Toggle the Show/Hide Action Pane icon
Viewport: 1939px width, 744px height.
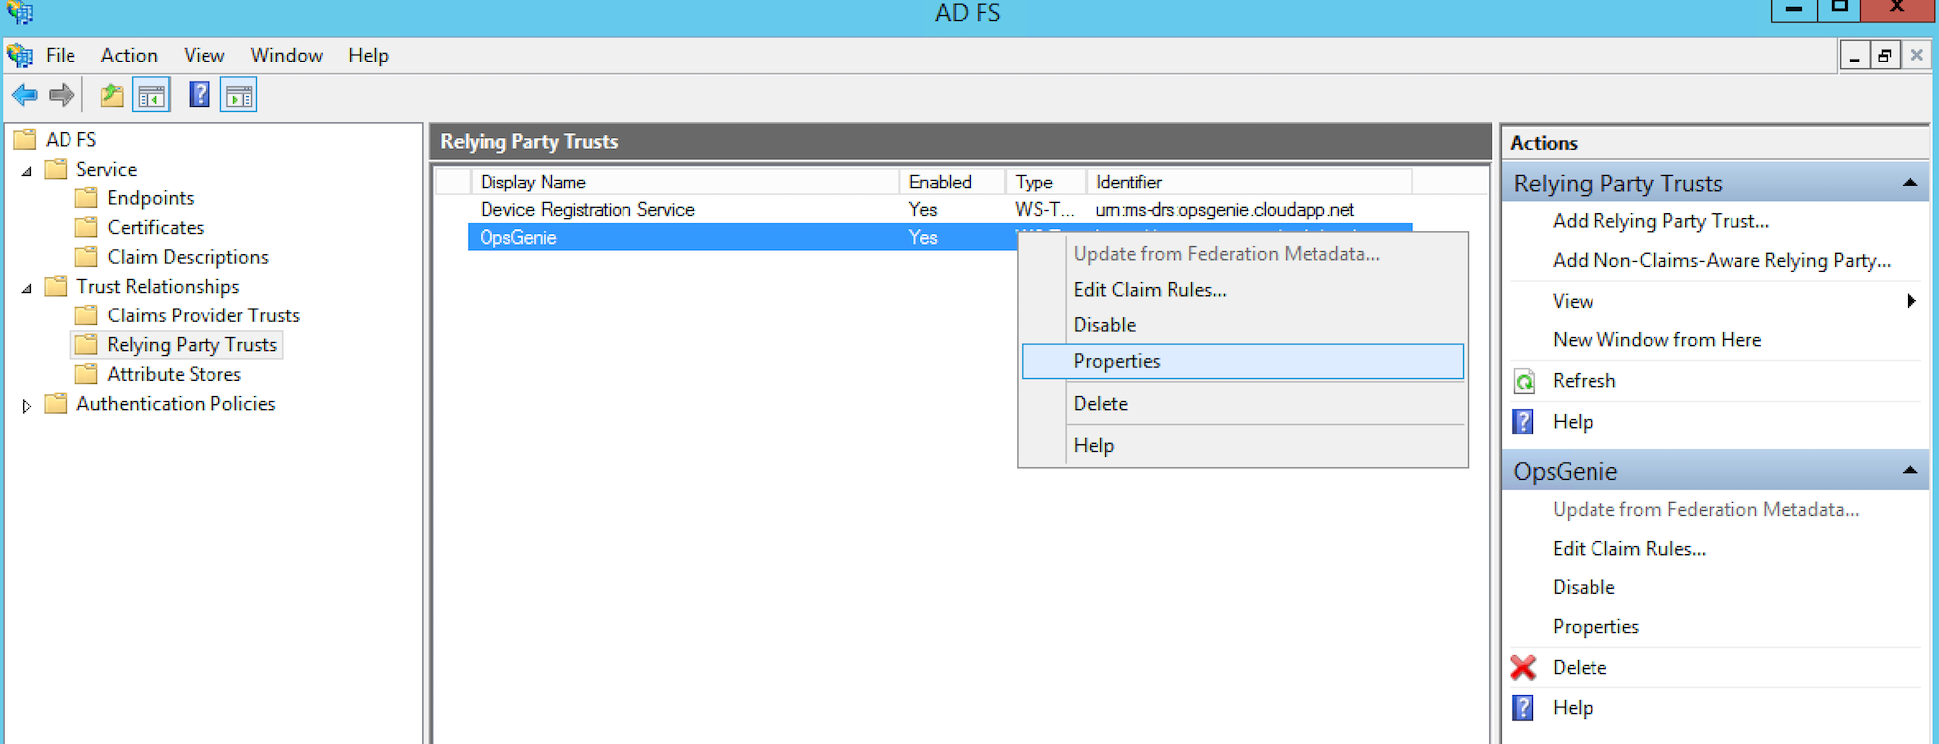(x=239, y=95)
